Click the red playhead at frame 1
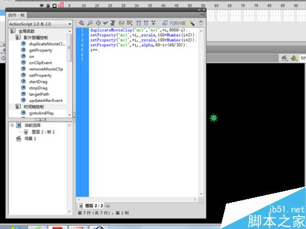Viewport: 306px width, 229px height. pyautogui.click(x=62, y=5)
